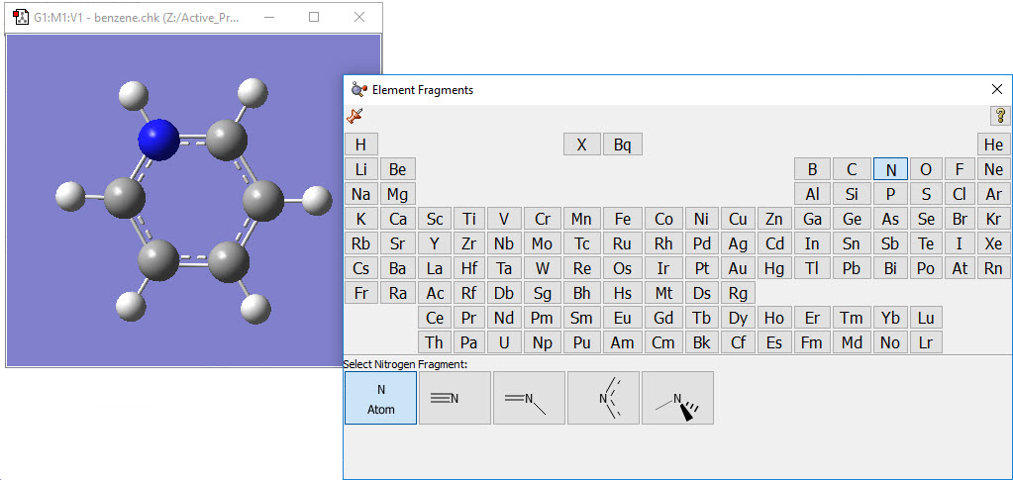Close the Element Fragments dialog
Image resolution: width=1013 pixels, height=480 pixels.
click(x=997, y=89)
